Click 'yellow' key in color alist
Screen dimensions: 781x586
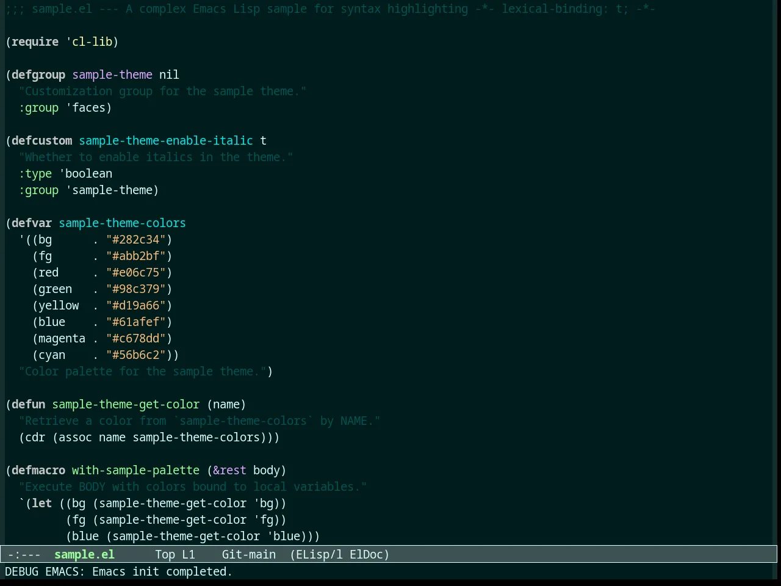click(59, 305)
